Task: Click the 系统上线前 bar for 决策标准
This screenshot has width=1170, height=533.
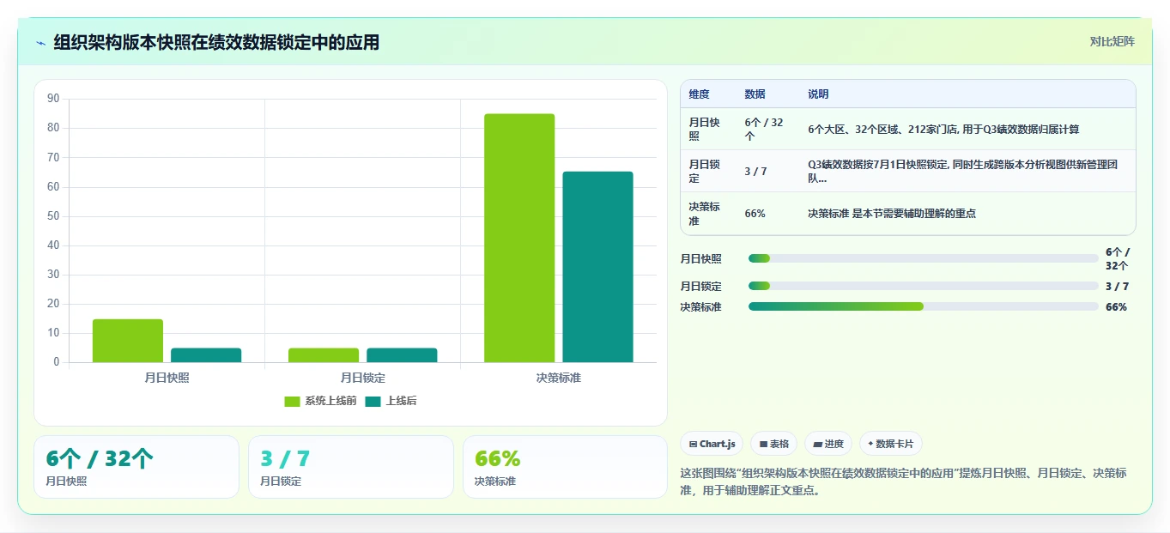Action: [x=519, y=238]
